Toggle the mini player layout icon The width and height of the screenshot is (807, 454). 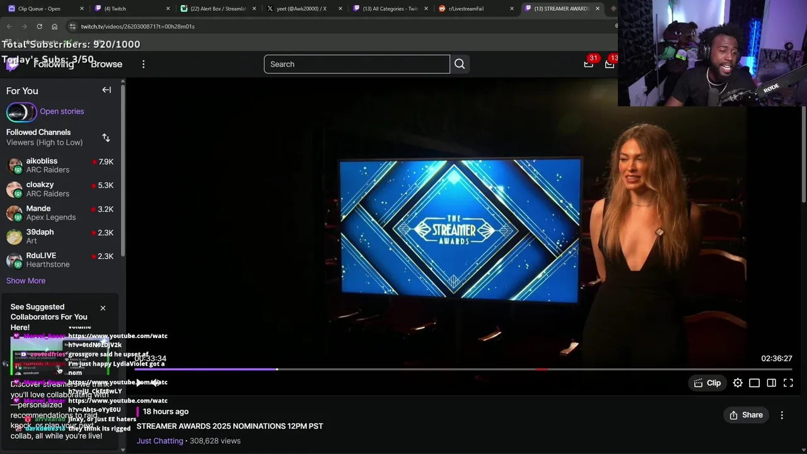[x=754, y=383]
